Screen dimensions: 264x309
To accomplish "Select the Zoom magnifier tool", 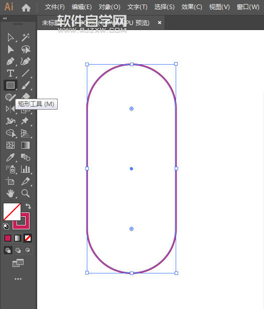I will coord(26,193).
